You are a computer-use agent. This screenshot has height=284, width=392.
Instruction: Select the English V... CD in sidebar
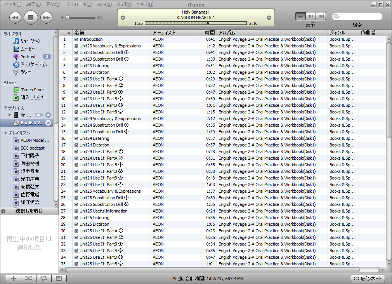click(27, 123)
